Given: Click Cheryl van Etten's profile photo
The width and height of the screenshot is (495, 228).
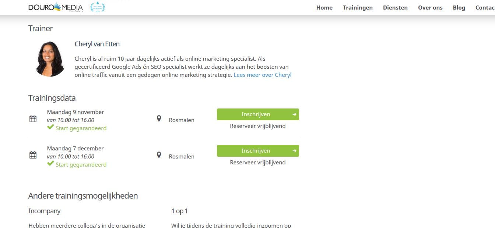Looking at the screenshot, I should point(50,59).
